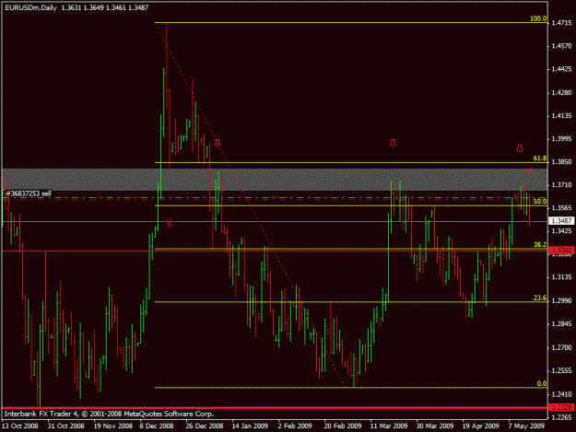Click the 1.3710 price axis label
Image resolution: width=576 pixels, height=432 pixels.
point(561,184)
